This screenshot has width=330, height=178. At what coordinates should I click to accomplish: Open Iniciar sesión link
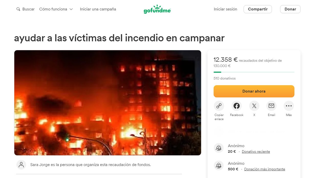(225, 9)
